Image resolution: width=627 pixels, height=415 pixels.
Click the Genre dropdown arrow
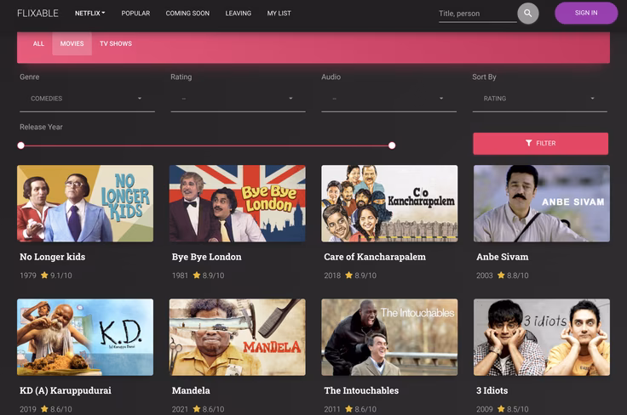140,98
